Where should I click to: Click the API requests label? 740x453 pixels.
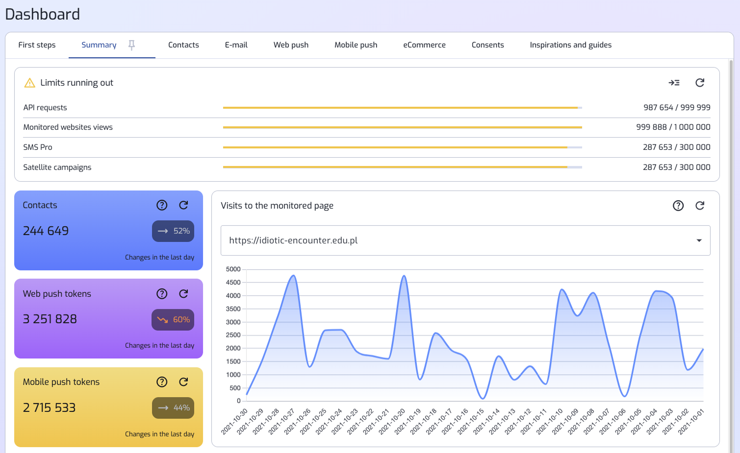(x=45, y=108)
